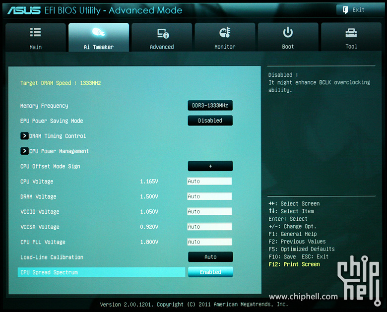Click the CPU PLL Voltage Auto field
The width and height of the screenshot is (387, 312).
click(209, 242)
